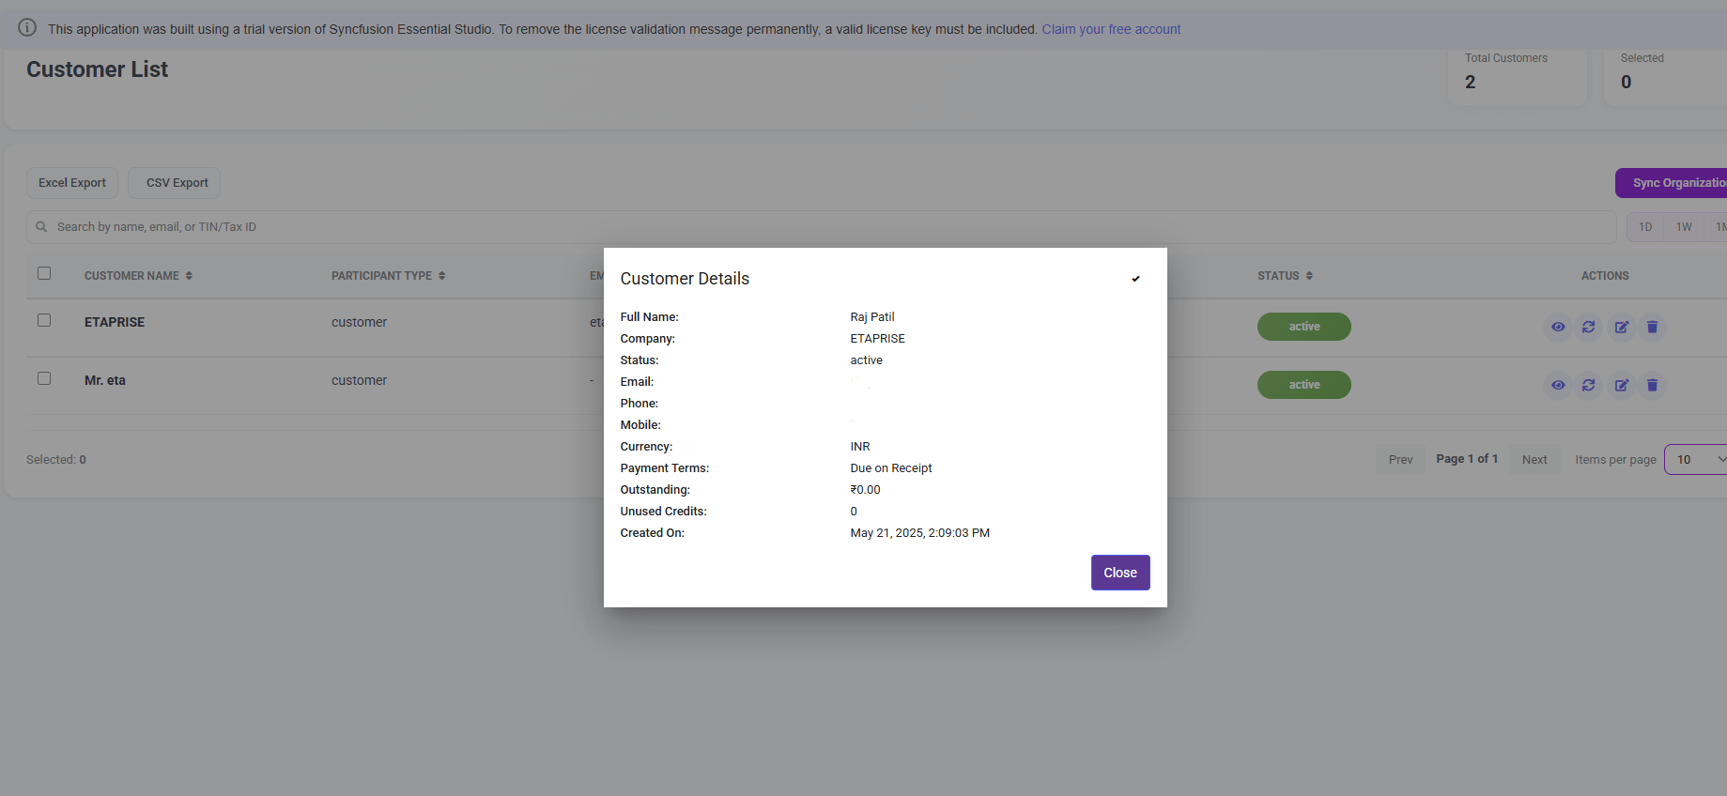Image resolution: width=1727 pixels, height=796 pixels.
Task: Sort by Customer Name column arrow
Action: tap(189, 276)
